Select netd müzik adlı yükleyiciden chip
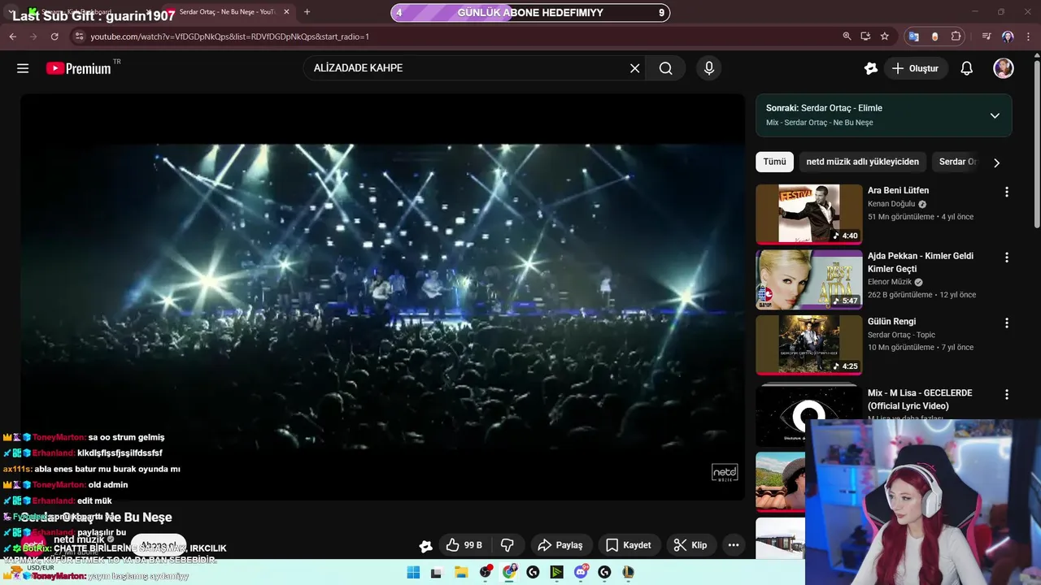 click(863, 162)
